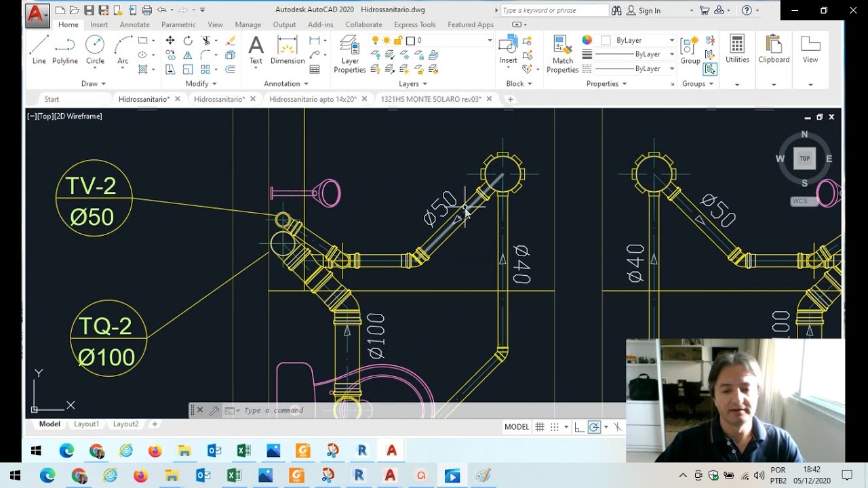
Task: Select the Stretch tool
Action: point(170,69)
